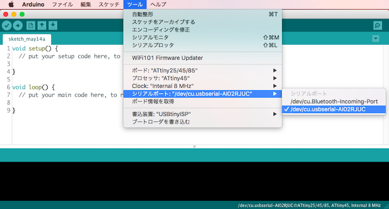Expand the シリアルポート submenu entry
Image resolution: width=389 pixels, height=209 pixels.
click(203, 94)
